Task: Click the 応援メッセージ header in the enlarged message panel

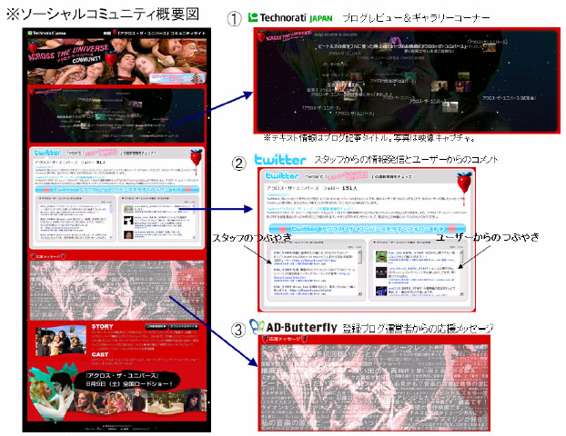Action: pos(285,339)
